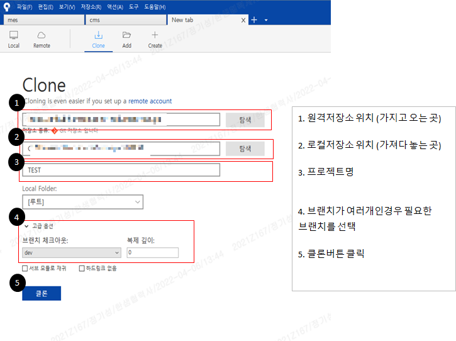Click 탐색 beside source URL field

click(x=245, y=120)
